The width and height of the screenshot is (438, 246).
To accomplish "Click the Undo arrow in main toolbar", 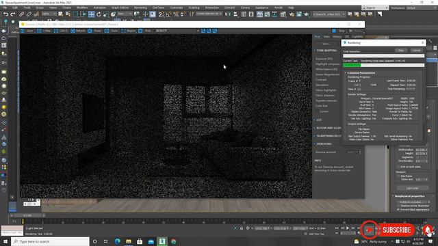I will tap(5, 14).
